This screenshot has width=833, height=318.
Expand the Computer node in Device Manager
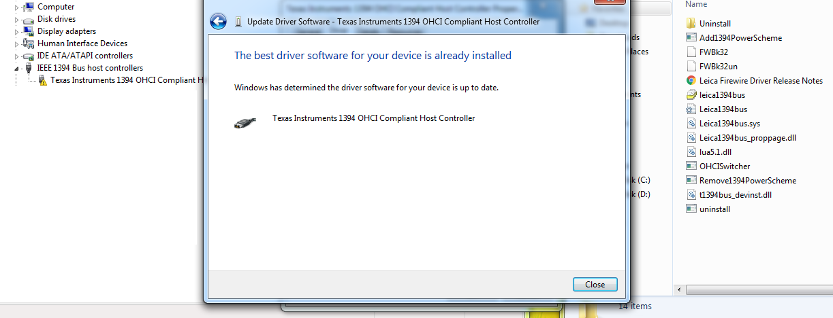pos(17,7)
